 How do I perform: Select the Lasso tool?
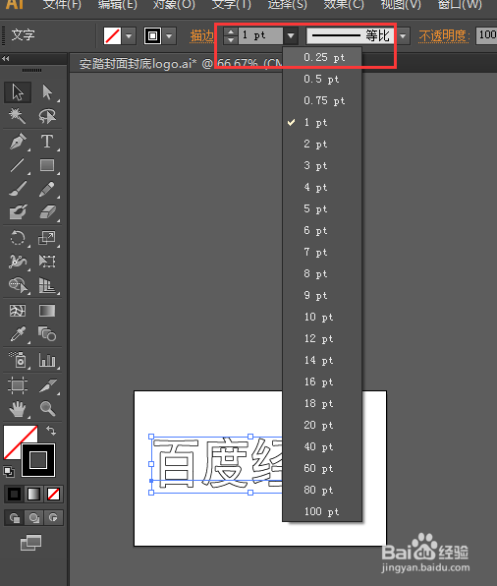(x=47, y=116)
